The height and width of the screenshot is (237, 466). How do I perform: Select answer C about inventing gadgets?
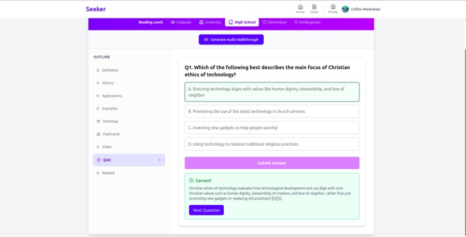272,128
